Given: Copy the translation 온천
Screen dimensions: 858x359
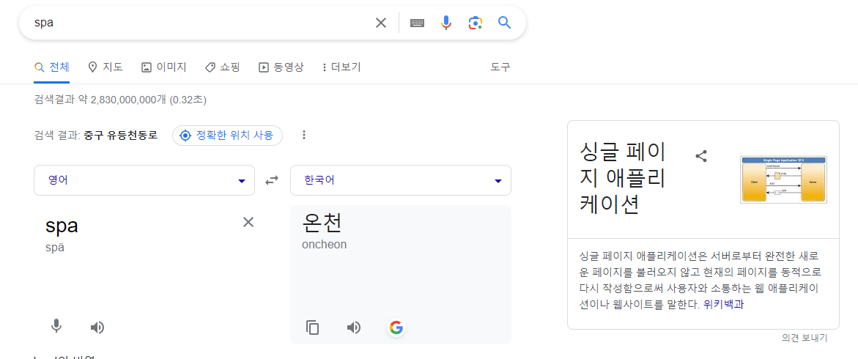Looking at the screenshot, I should [312, 327].
